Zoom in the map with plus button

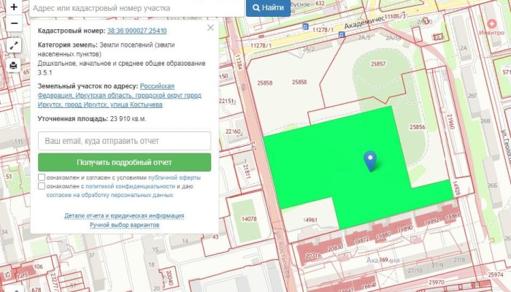click(x=14, y=7)
